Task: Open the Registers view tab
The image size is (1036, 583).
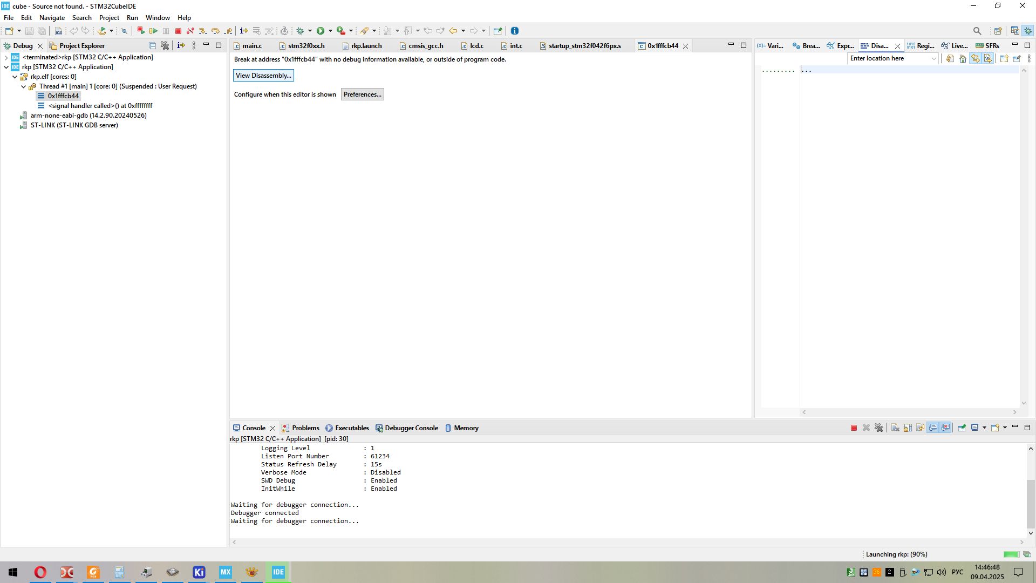Action: click(921, 46)
